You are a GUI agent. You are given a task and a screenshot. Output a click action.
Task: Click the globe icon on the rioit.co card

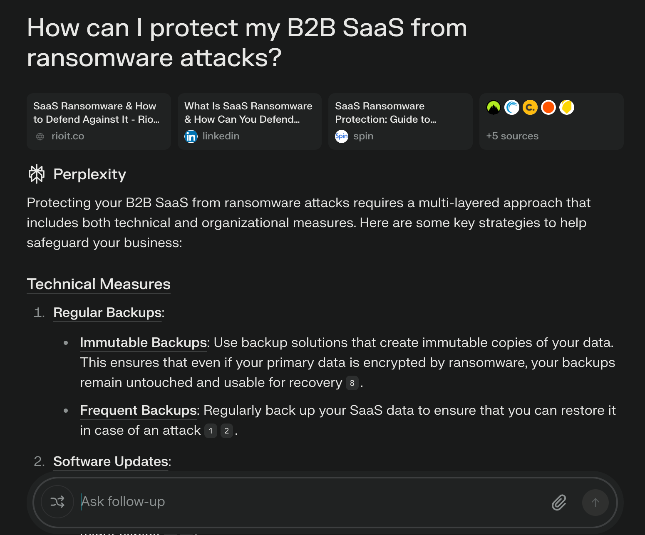click(40, 136)
